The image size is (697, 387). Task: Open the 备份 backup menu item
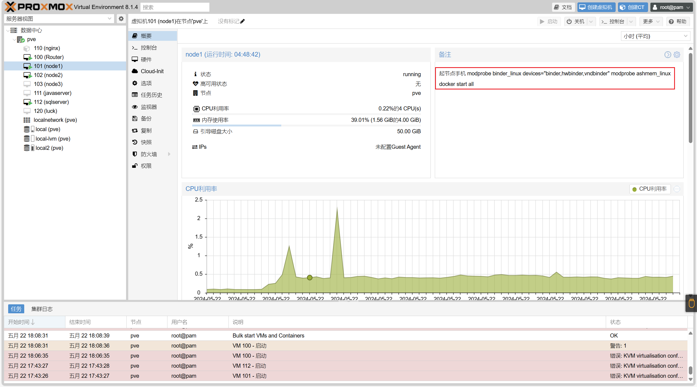(152, 119)
